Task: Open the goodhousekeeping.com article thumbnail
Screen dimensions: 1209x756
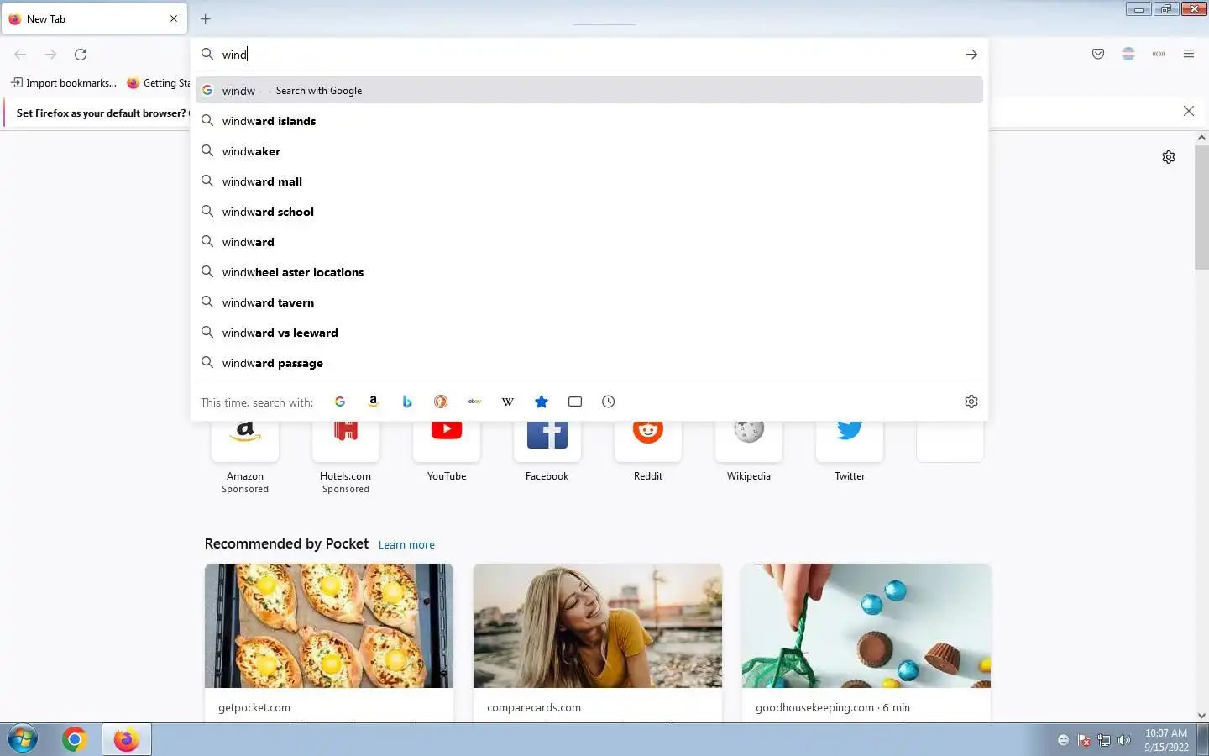Action: tap(866, 626)
